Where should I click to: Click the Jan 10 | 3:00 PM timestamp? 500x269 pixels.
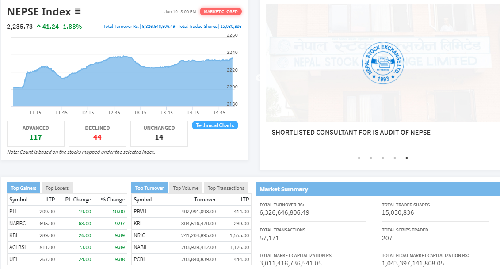tap(180, 12)
